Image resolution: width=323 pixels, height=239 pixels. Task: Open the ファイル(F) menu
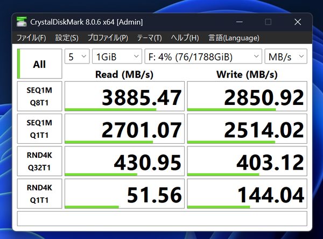point(31,38)
